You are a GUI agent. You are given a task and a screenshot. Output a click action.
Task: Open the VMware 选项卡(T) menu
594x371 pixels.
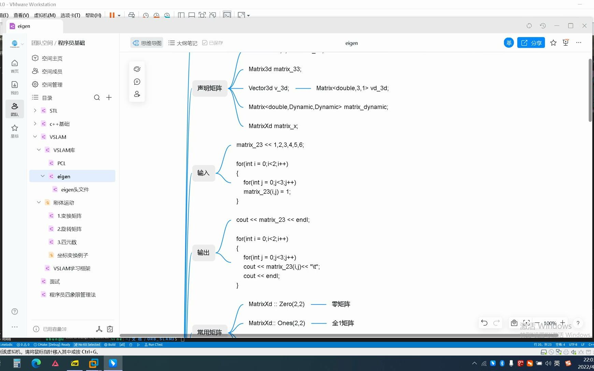pyautogui.click(x=70, y=15)
